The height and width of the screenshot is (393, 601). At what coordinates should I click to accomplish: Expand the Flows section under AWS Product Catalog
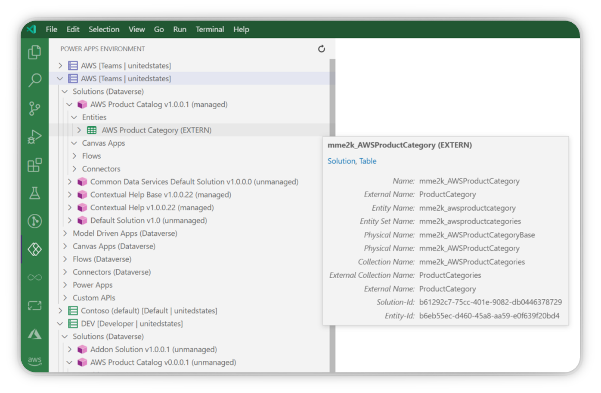pos(75,156)
